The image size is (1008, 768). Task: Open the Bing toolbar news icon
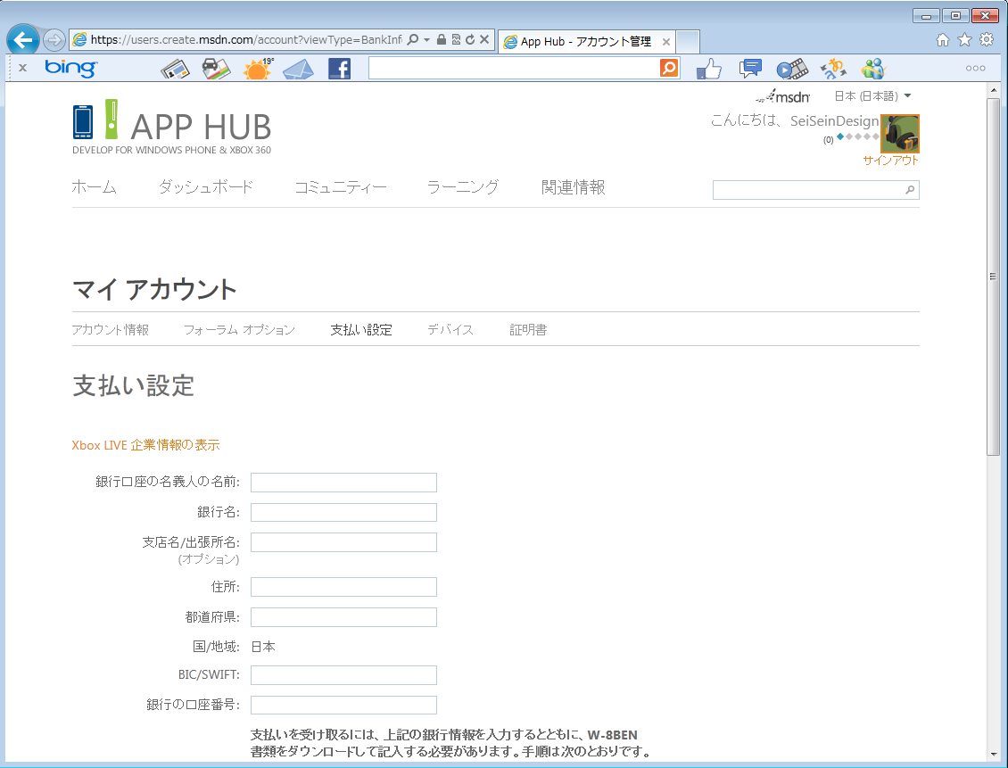click(x=175, y=69)
